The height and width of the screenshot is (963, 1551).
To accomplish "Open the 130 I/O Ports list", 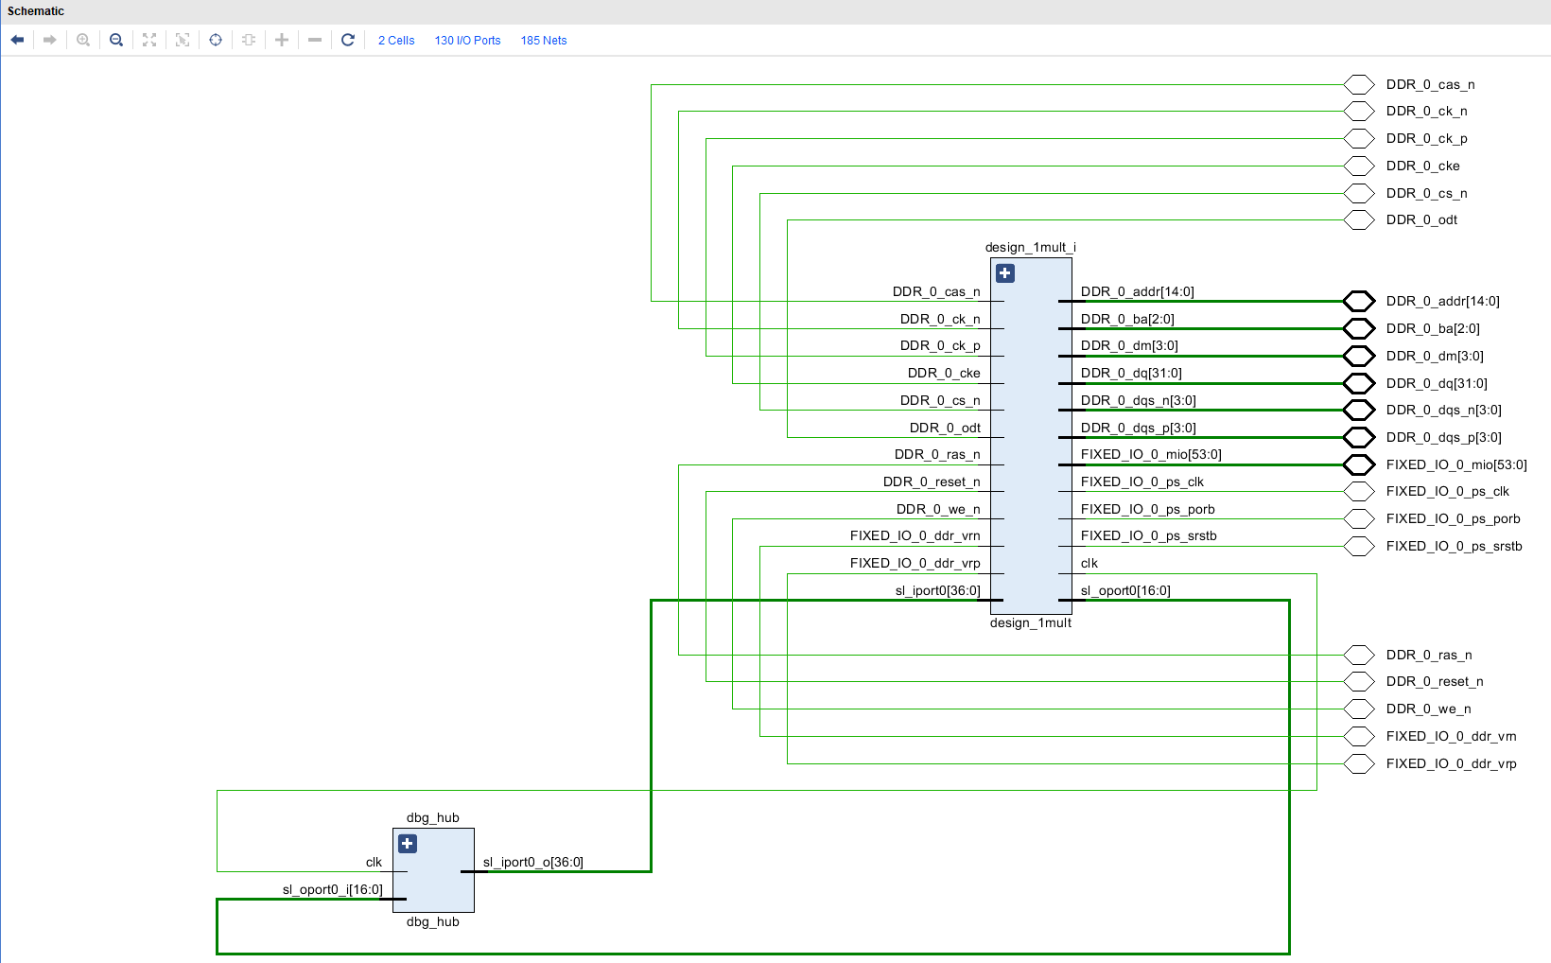I will (x=467, y=40).
